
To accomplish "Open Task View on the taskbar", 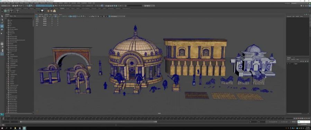I will click(x=11, y=128).
